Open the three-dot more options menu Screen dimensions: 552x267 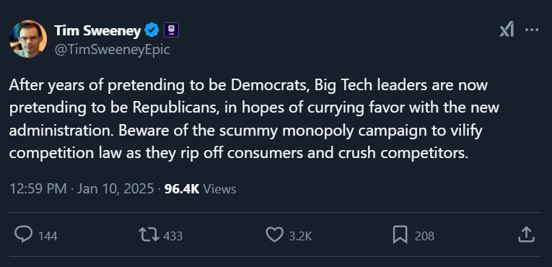[532, 30]
